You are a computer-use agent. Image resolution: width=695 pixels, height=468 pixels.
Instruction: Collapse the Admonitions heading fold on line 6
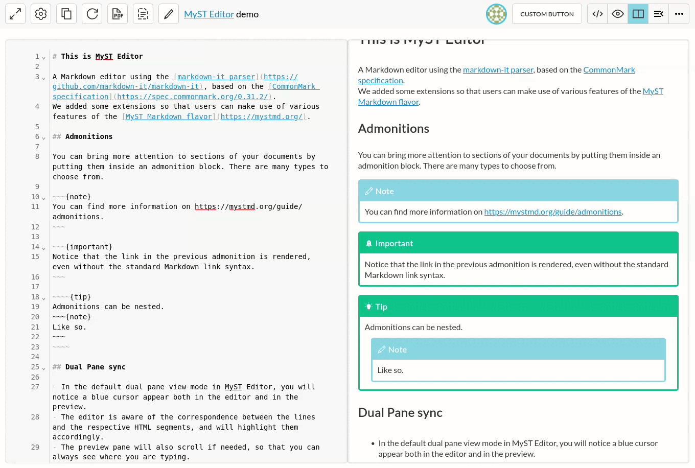point(43,137)
